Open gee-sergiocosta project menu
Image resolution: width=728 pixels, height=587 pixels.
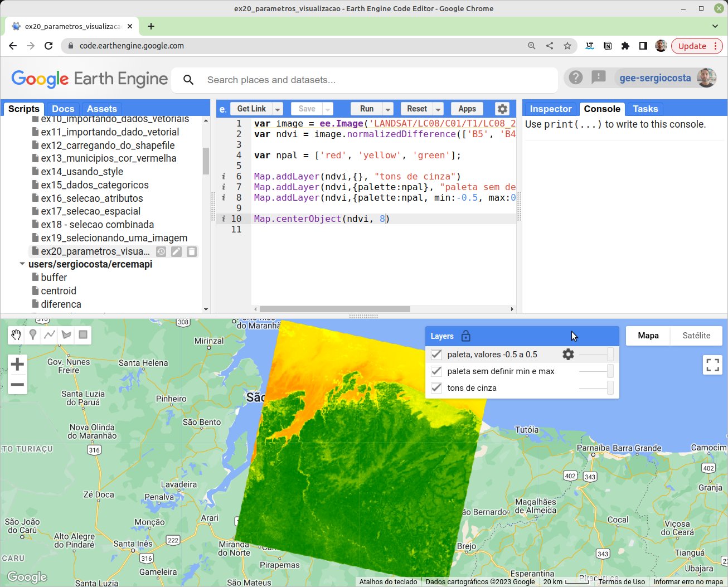click(655, 78)
